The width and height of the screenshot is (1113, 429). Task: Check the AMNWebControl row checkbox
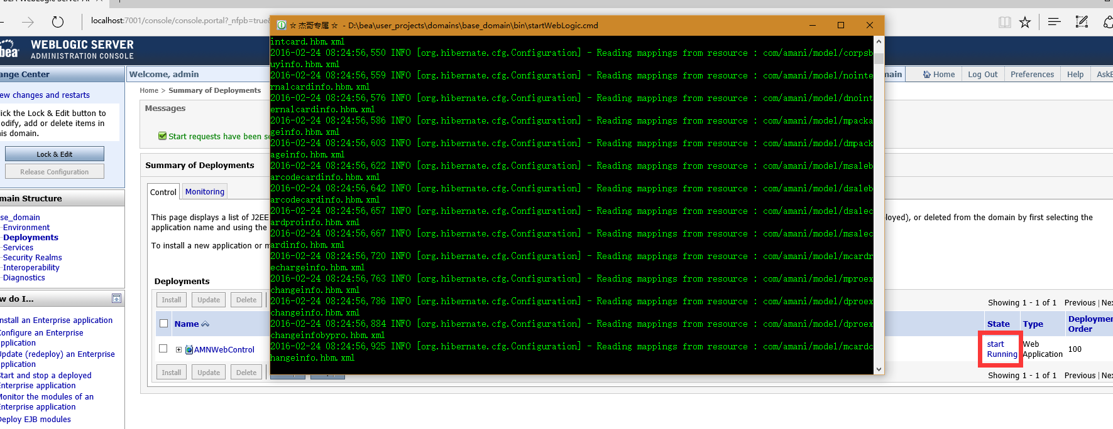163,349
